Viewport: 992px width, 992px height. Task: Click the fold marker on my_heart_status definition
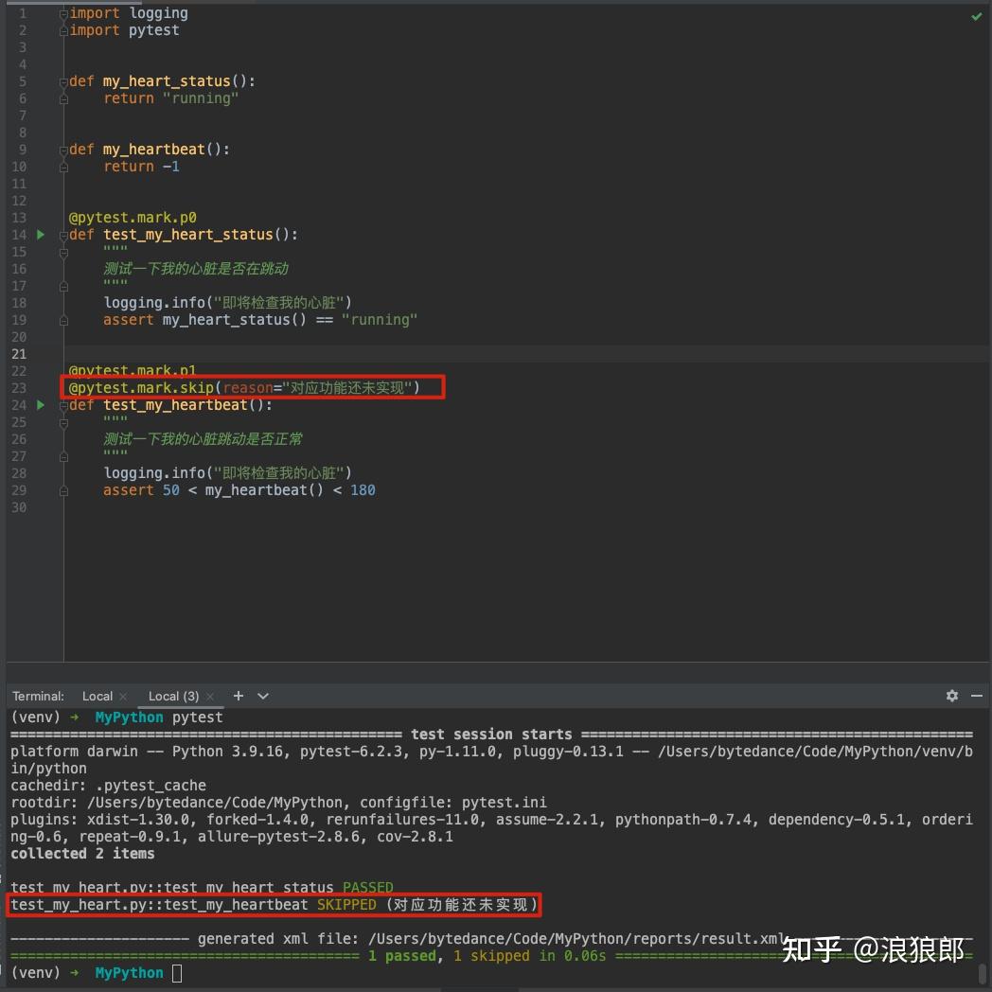point(63,80)
